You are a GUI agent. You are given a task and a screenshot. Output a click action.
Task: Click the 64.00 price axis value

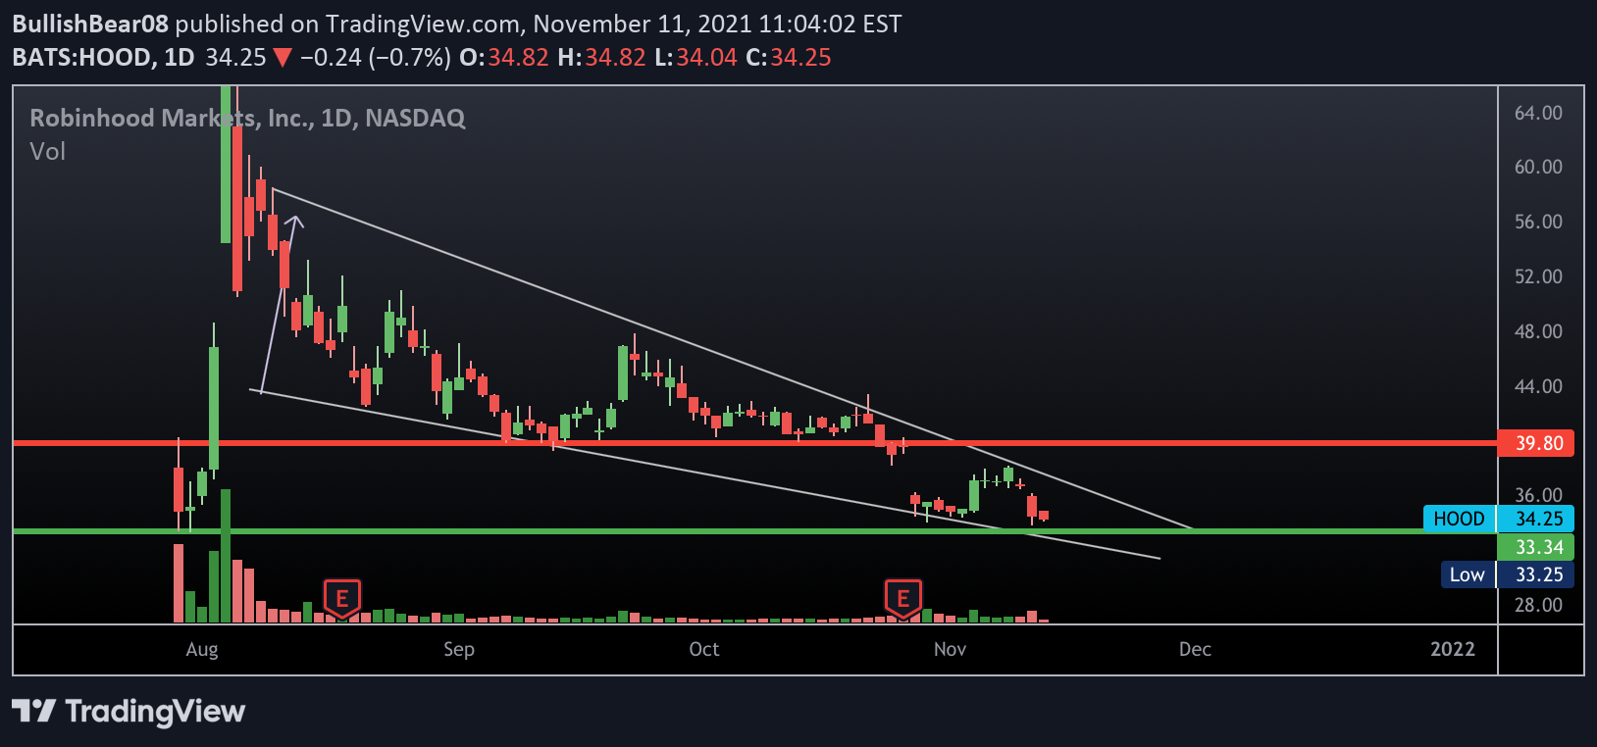(1538, 113)
